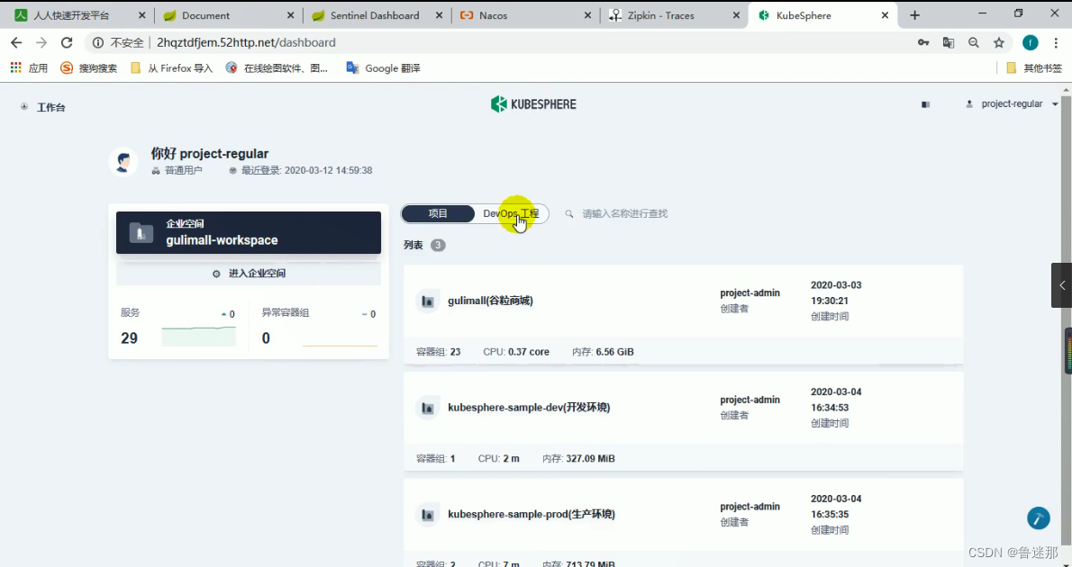The image size is (1072, 567).
Task: Click the enterprise workspace building icon
Action: pos(141,233)
